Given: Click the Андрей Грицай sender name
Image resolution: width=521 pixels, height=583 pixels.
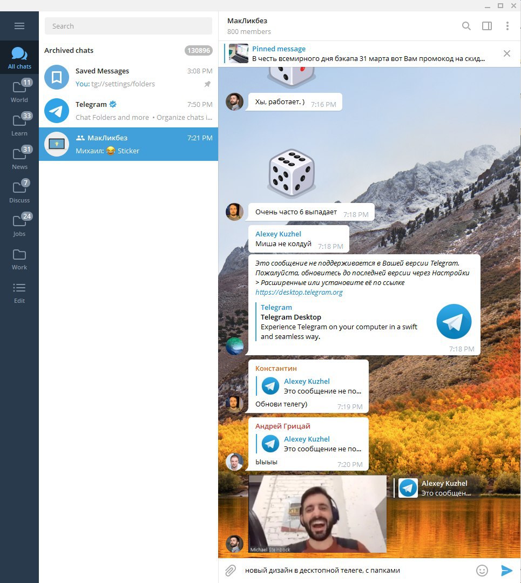Looking at the screenshot, I should point(282,426).
